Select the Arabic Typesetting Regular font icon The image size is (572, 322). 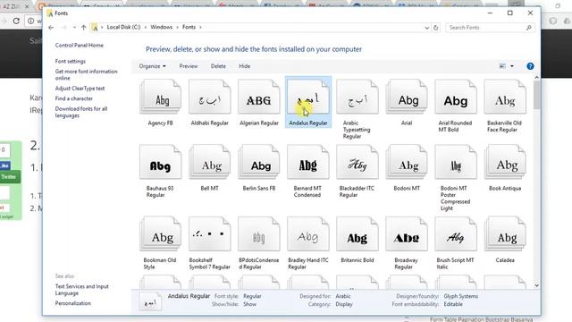pos(357,97)
